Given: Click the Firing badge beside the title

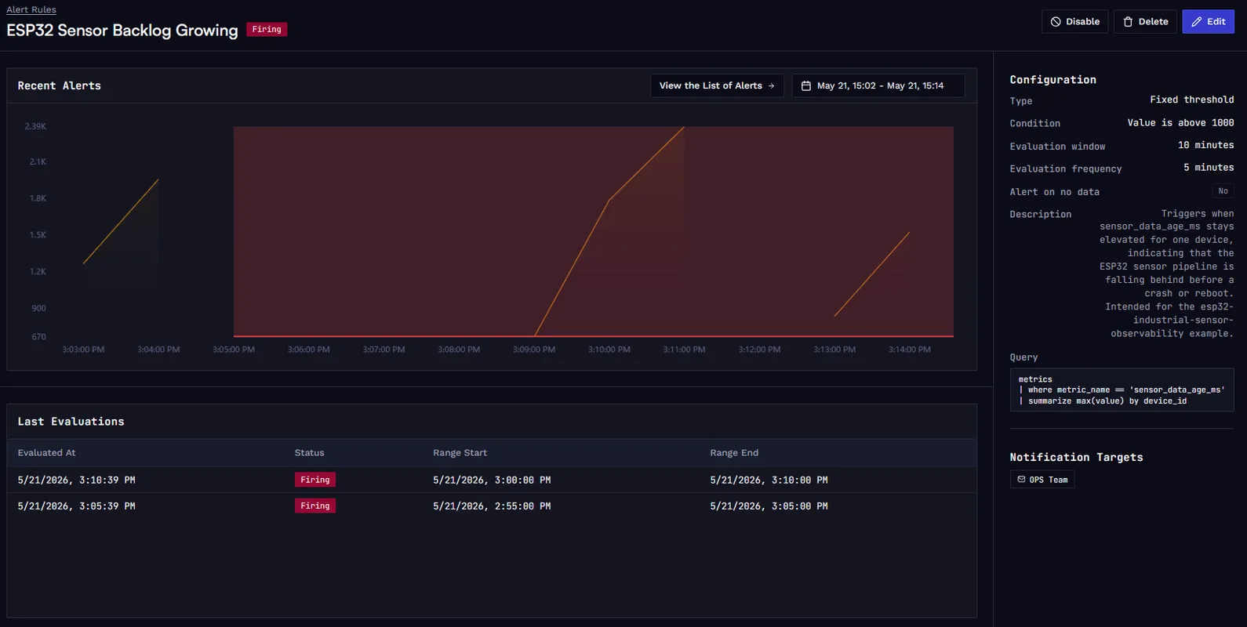Looking at the screenshot, I should click(x=267, y=29).
